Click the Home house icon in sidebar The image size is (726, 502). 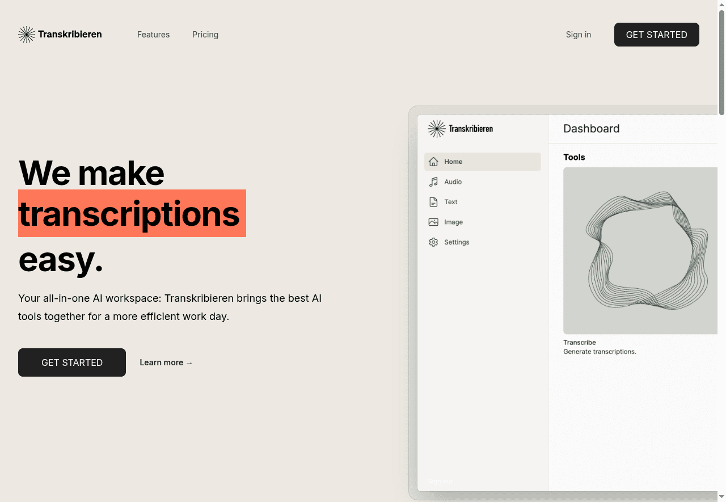pos(433,162)
